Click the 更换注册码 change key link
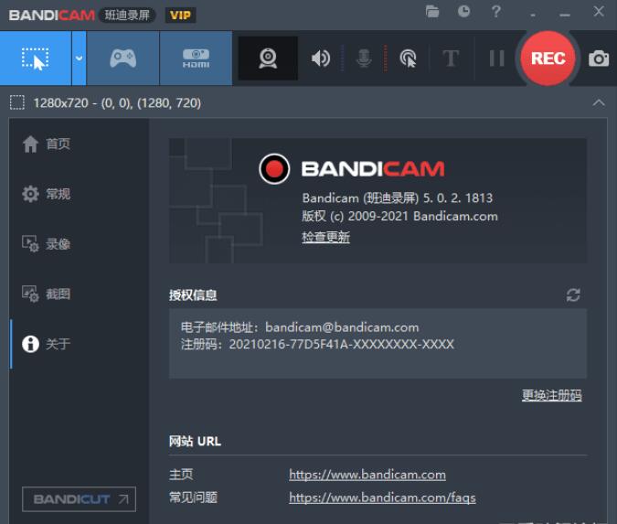The height and width of the screenshot is (524, 617). (x=552, y=395)
